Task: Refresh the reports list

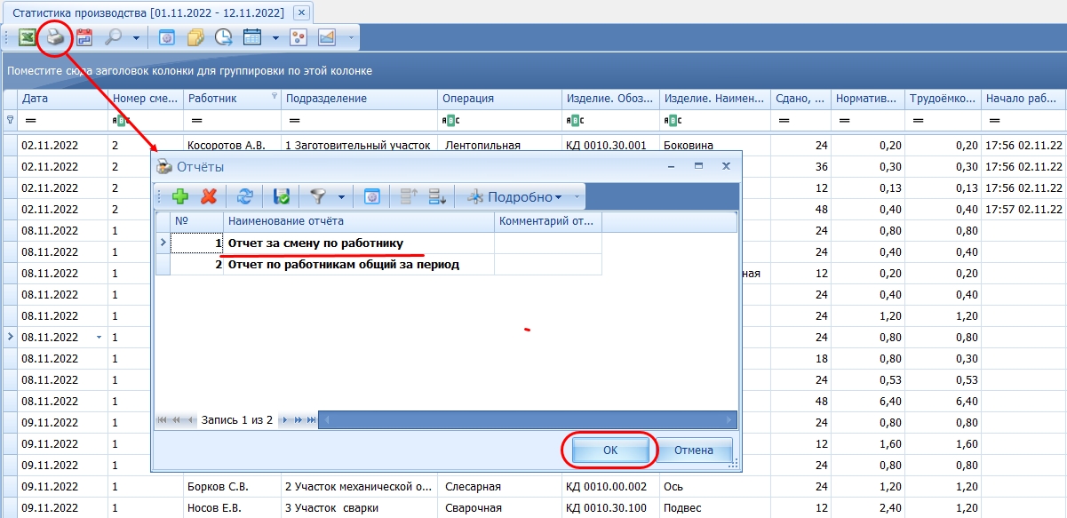Action: point(246,197)
